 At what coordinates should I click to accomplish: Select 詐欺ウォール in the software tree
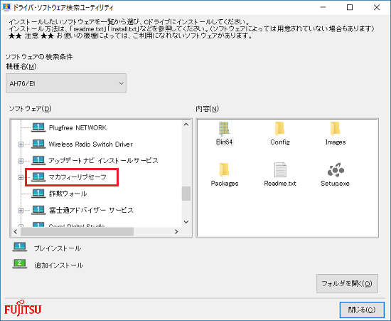pos(68,194)
